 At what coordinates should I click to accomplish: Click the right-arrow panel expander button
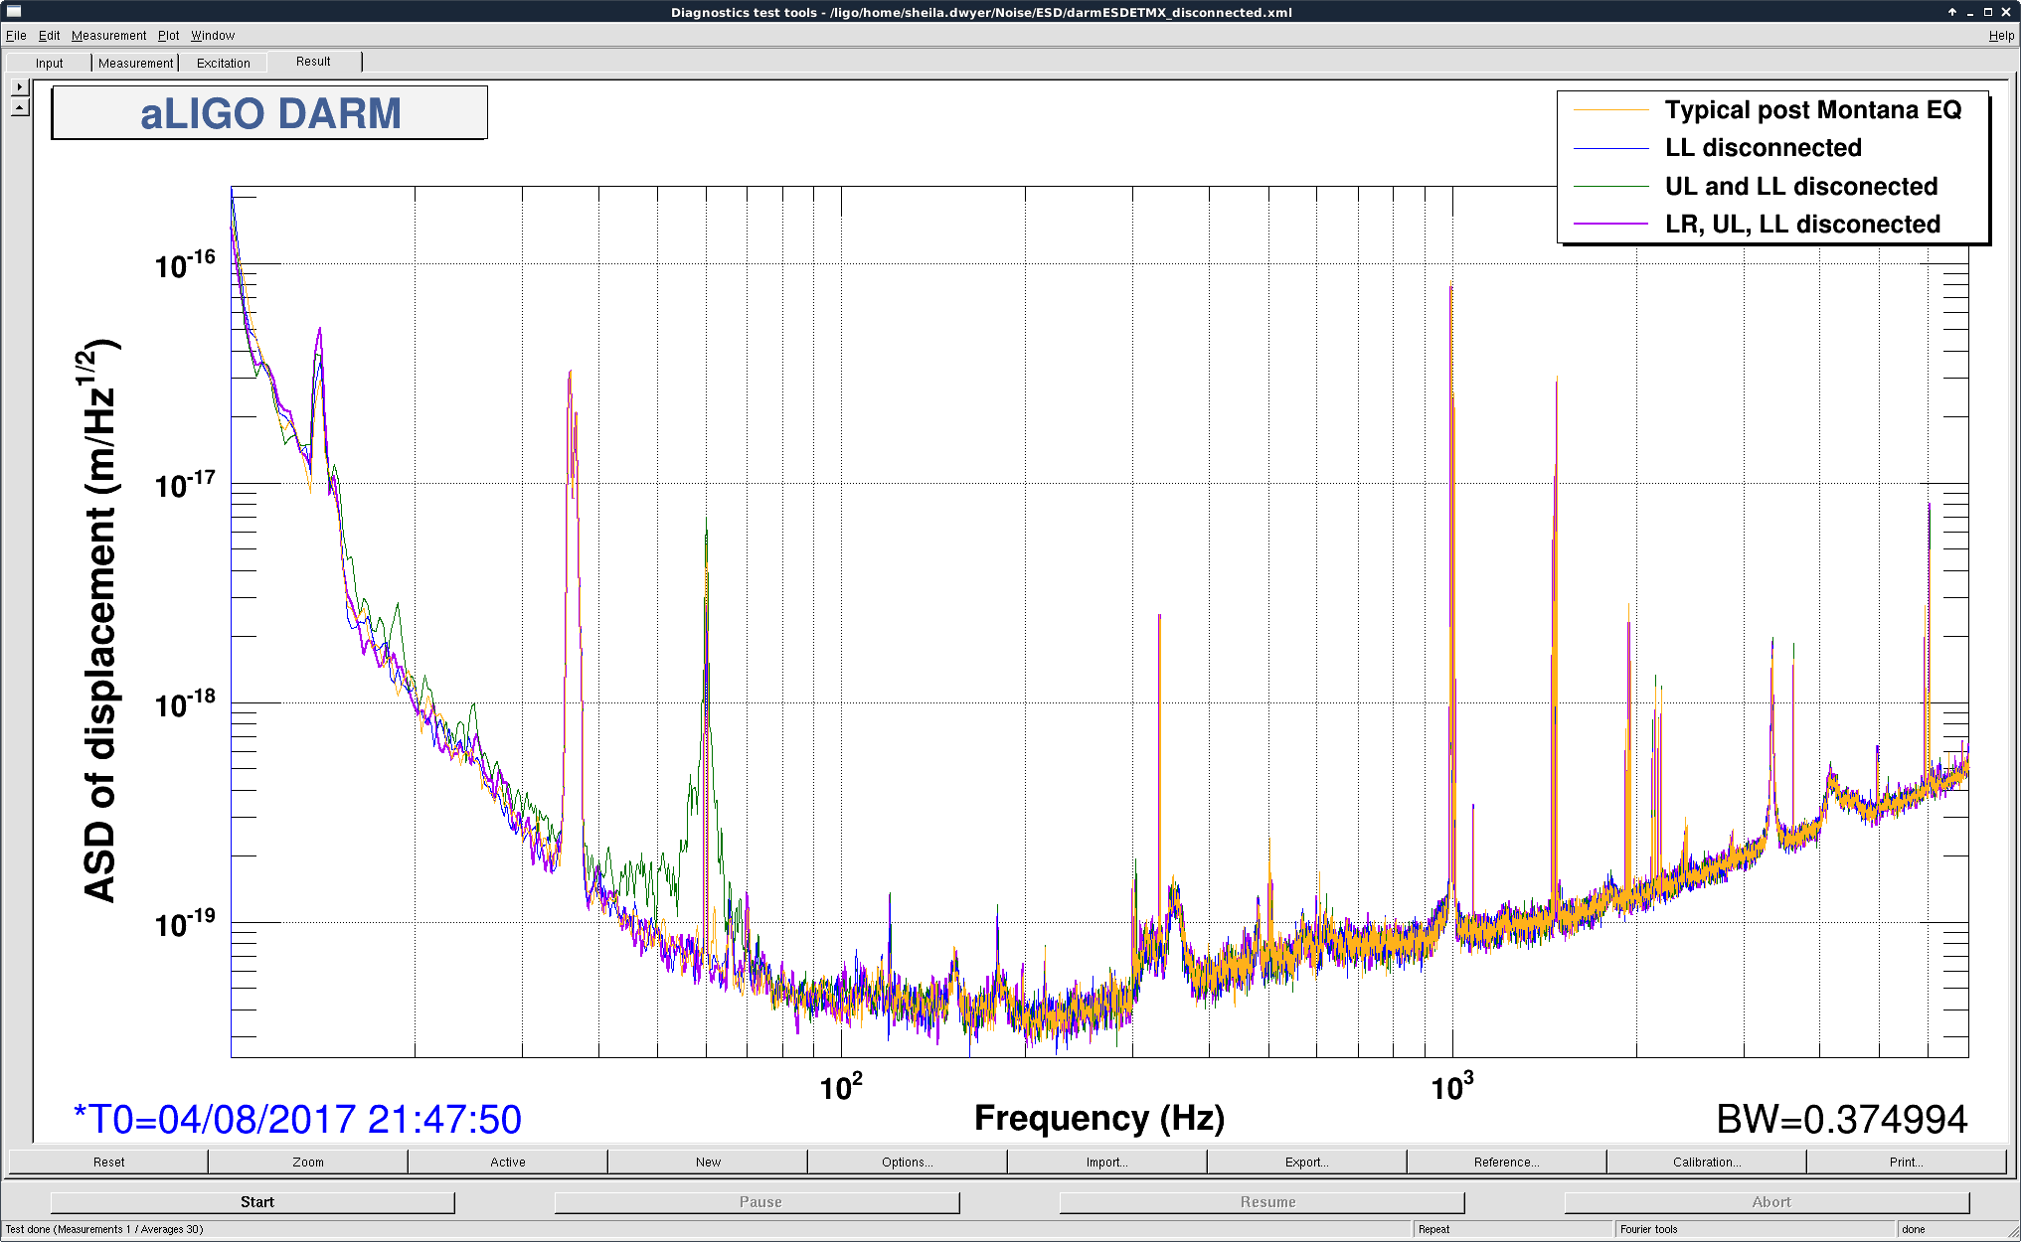coord(20,87)
